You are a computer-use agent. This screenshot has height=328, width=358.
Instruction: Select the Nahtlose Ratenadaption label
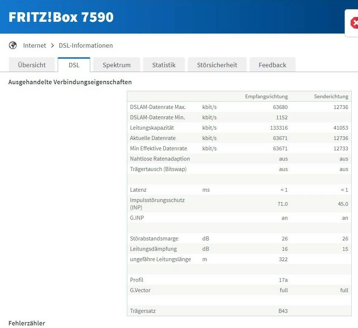pyautogui.click(x=160, y=159)
